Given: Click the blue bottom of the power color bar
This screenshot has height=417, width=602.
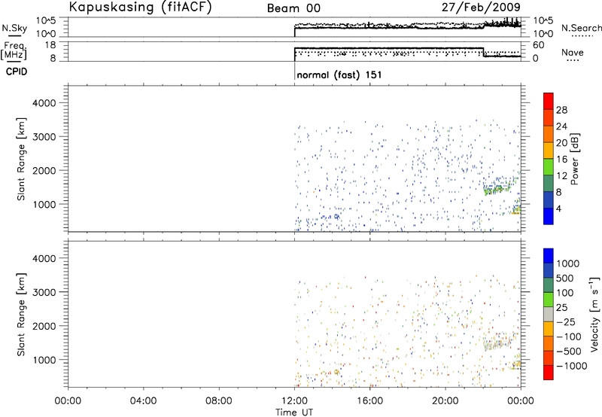Looking at the screenshot, I should click(549, 216).
